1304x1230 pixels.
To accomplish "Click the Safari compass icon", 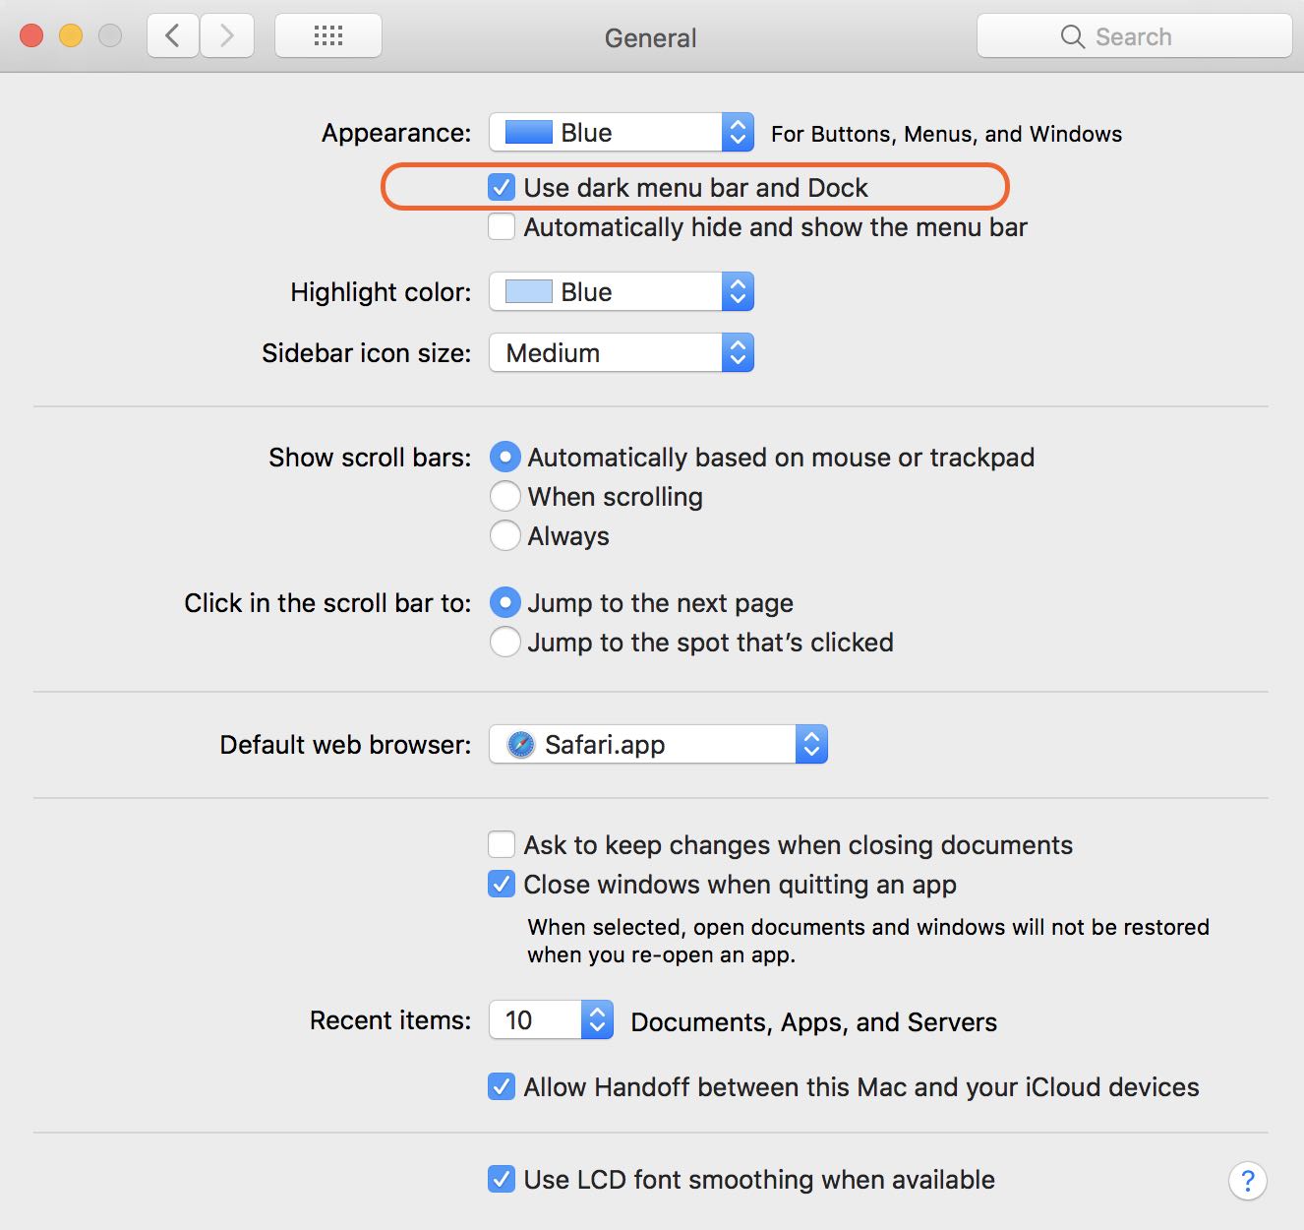I will 520,745.
